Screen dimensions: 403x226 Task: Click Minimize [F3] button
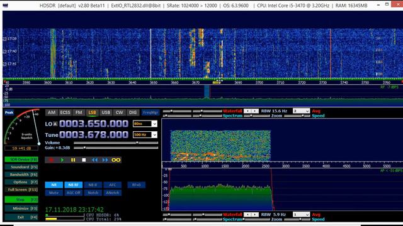(x=21, y=208)
